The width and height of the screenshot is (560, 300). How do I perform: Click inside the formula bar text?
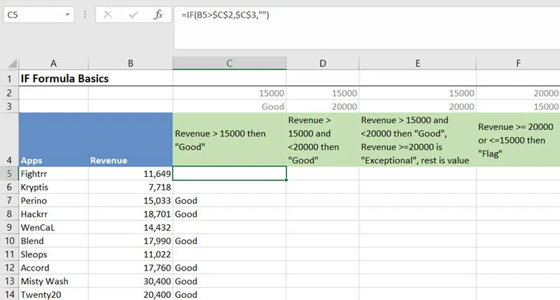(x=350, y=15)
